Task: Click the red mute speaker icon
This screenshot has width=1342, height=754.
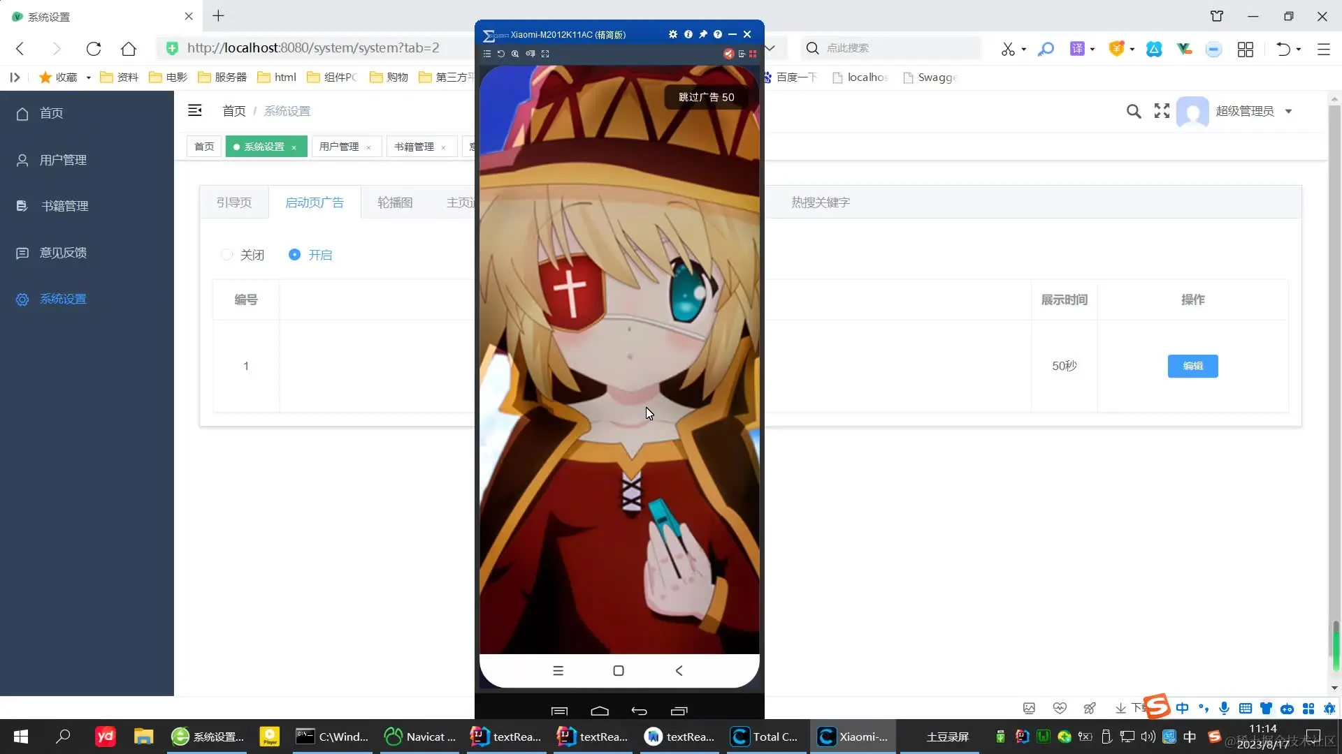Action: 728,54
